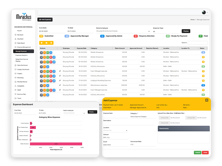222x166 pixels.
Task: Click the AM status badge in the 250.00 row
Action: click(203, 52)
